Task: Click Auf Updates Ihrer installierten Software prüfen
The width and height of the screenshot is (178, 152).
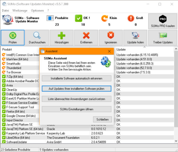Action: point(76,89)
